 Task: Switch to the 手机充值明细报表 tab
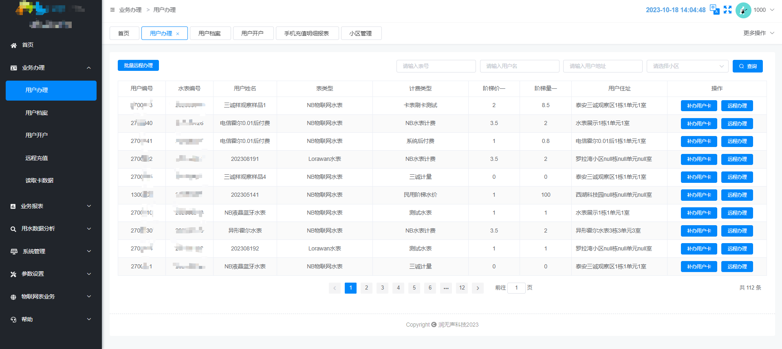(x=307, y=33)
